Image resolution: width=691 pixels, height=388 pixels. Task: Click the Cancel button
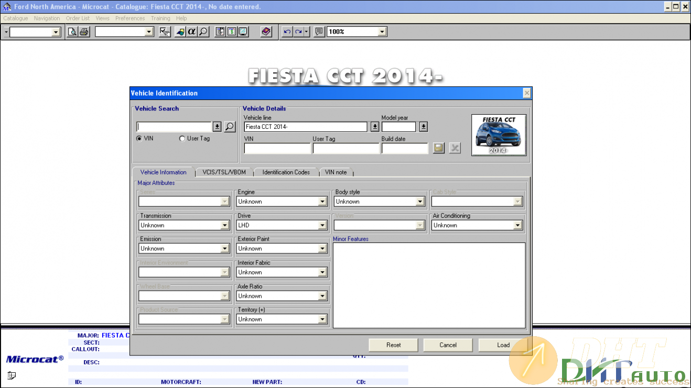coord(448,345)
